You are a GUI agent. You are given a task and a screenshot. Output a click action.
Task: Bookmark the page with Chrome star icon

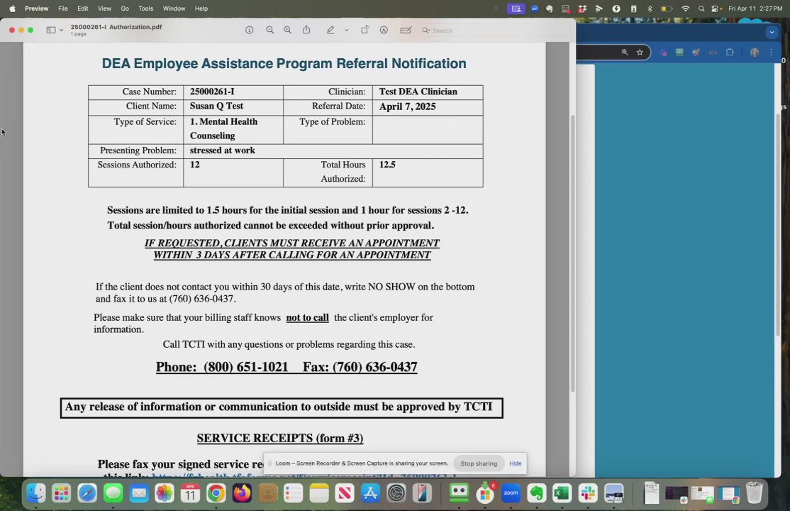click(x=640, y=52)
